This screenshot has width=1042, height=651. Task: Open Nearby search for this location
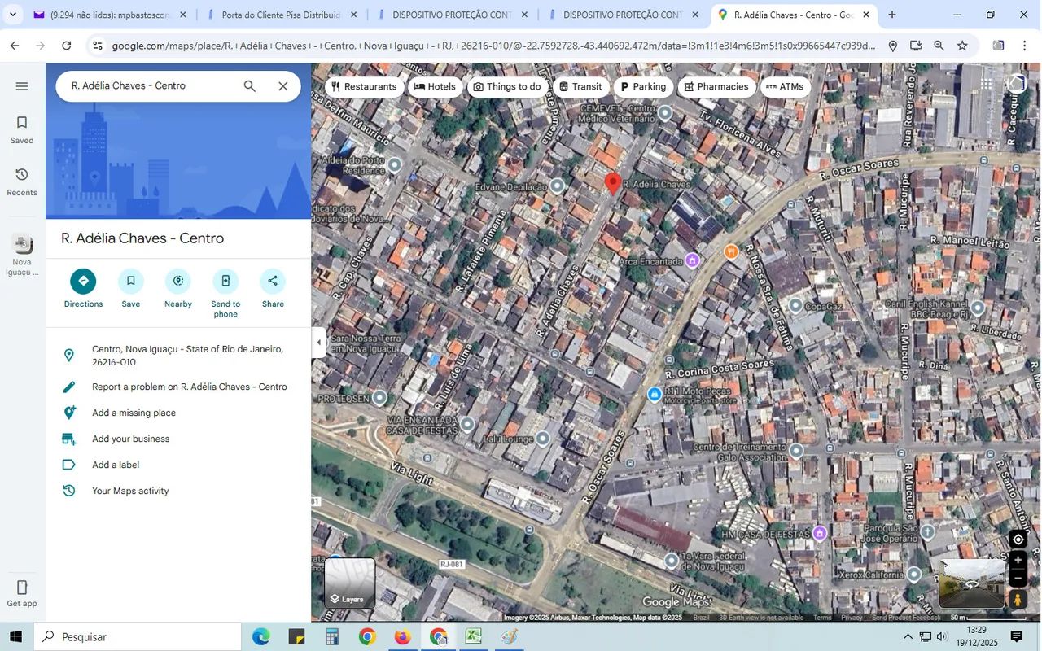coord(177,282)
